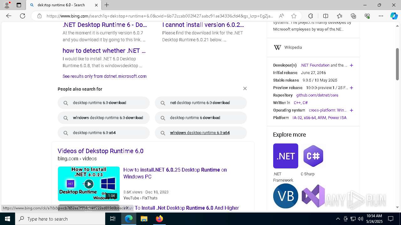Add this page to favorites star
The width and height of the screenshot is (401, 225).
(x=294, y=16)
